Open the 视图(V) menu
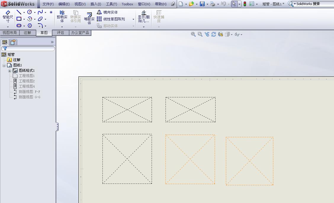334x203 pixels. click(80, 4)
